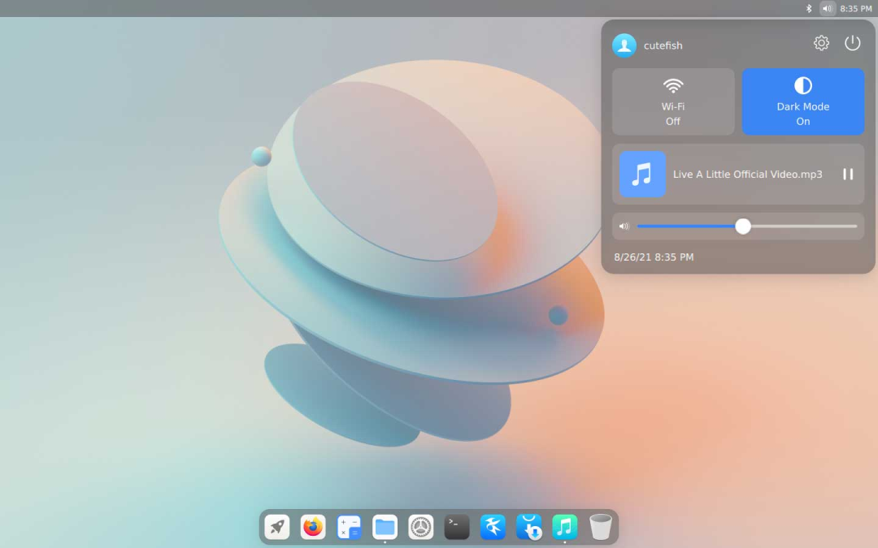
Task: Open System Settings from the dock
Action: point(420,527)
